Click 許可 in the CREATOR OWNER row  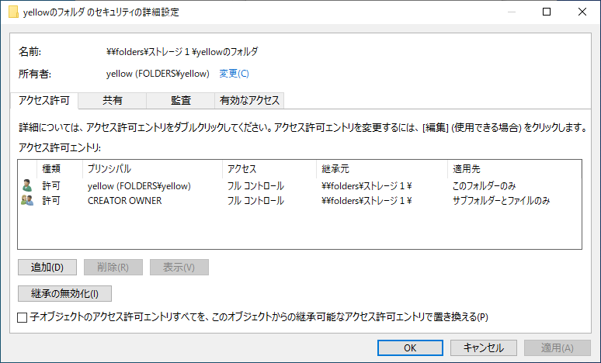click(51, 201)
